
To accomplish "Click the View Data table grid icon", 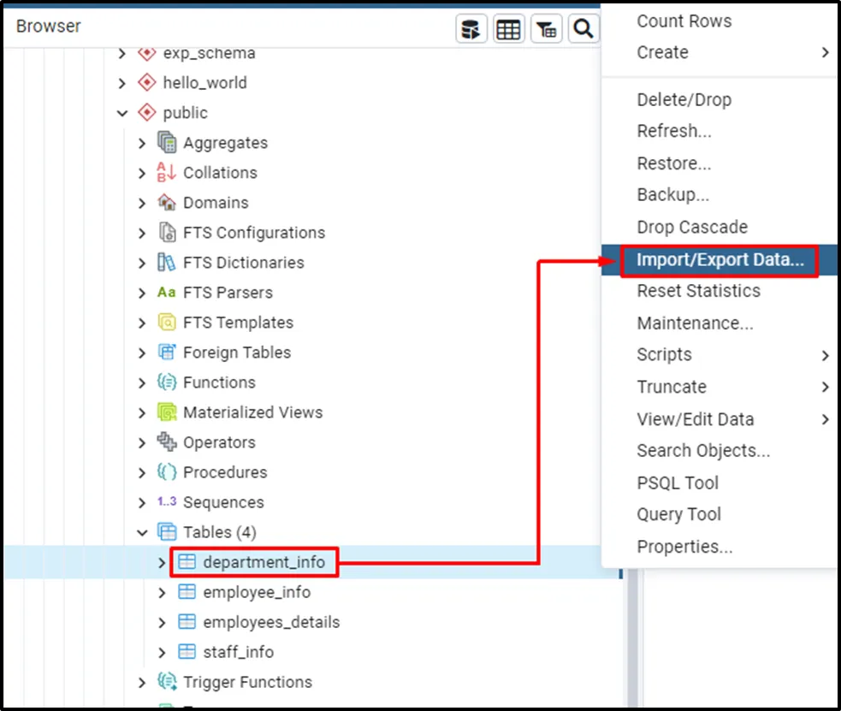I will (508, 29).
